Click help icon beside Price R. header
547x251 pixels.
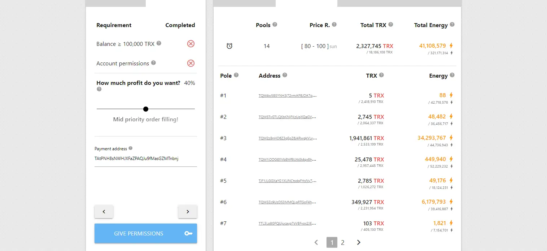(334, 25)
